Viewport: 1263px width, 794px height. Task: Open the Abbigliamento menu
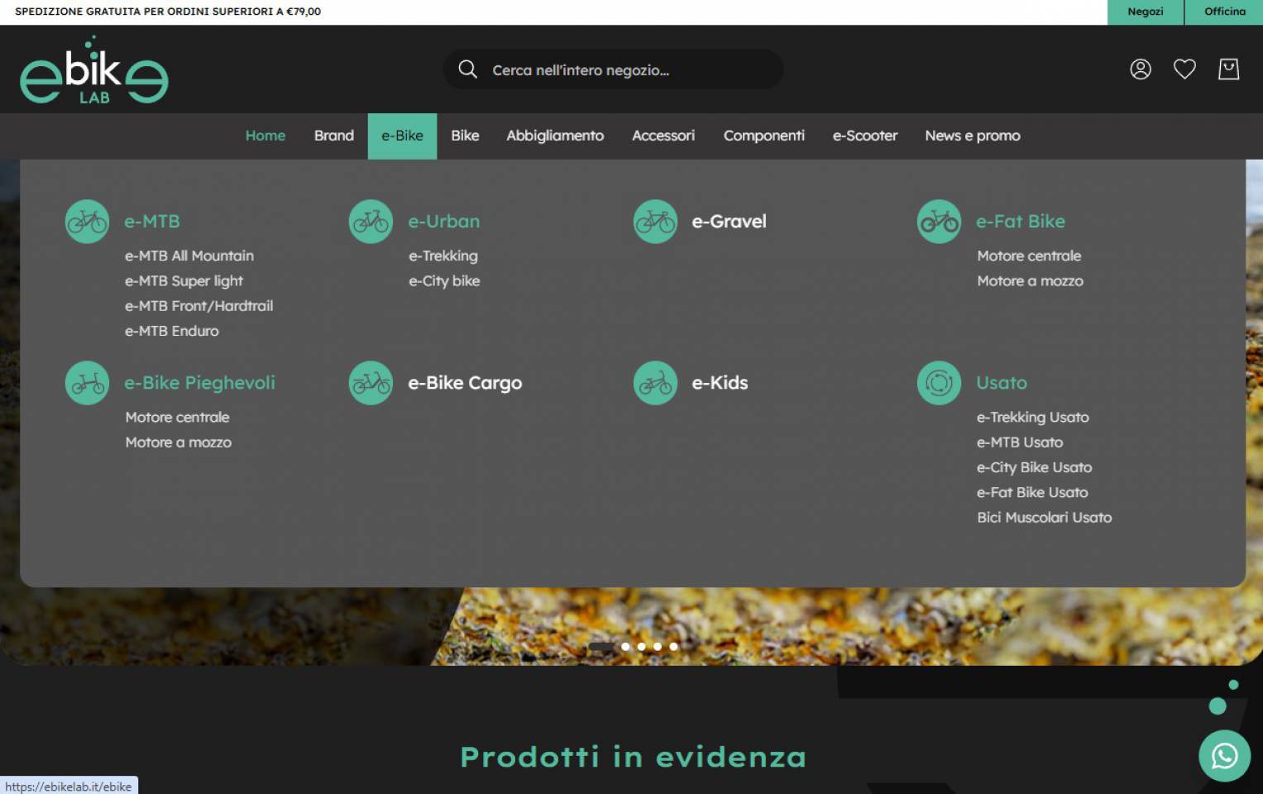555,136
